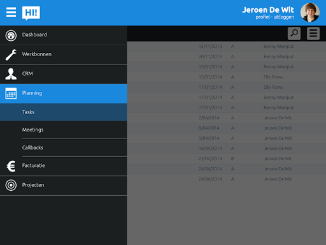
Task: Click the profiel link
Action: (262, 17)
